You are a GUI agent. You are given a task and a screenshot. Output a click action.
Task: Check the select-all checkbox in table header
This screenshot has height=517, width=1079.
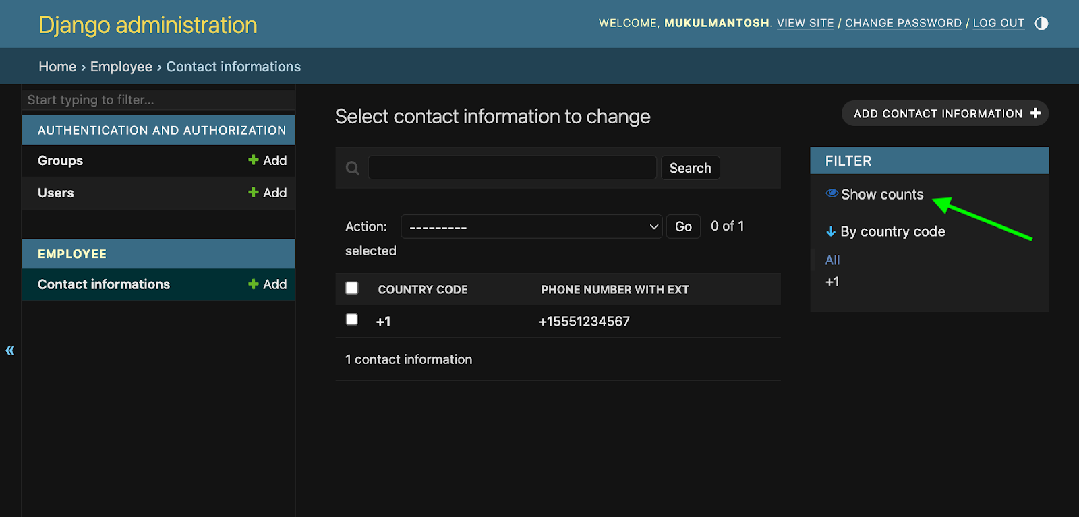(x=352, y=288)
